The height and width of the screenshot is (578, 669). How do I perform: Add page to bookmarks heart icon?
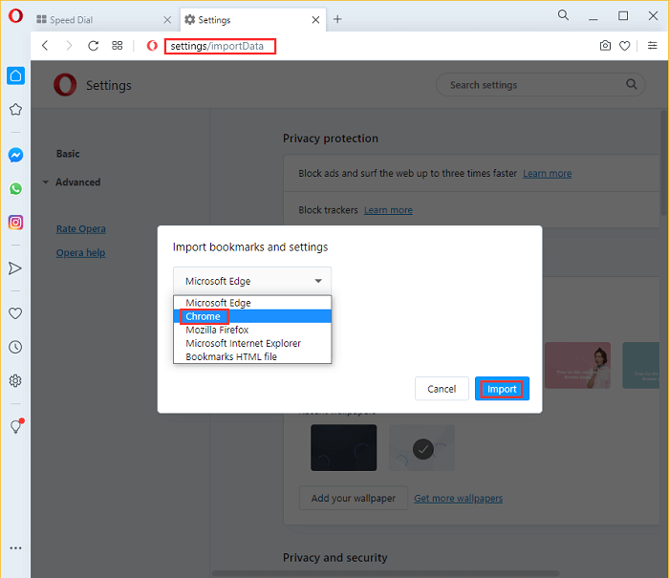tap(625, 46)
